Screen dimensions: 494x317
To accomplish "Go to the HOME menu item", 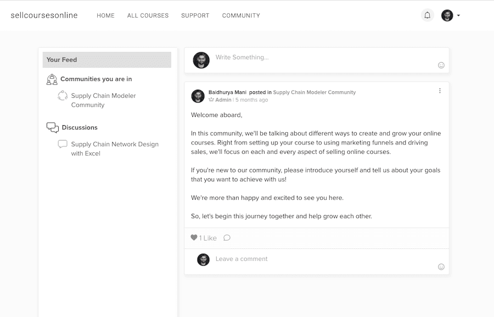I will (105, 15).
